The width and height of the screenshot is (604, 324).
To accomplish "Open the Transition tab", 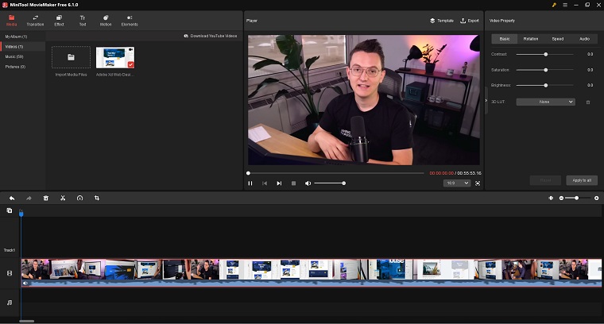I will point(35,21).
